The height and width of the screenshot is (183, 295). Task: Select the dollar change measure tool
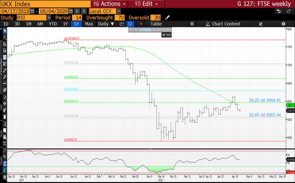point(5,51)
